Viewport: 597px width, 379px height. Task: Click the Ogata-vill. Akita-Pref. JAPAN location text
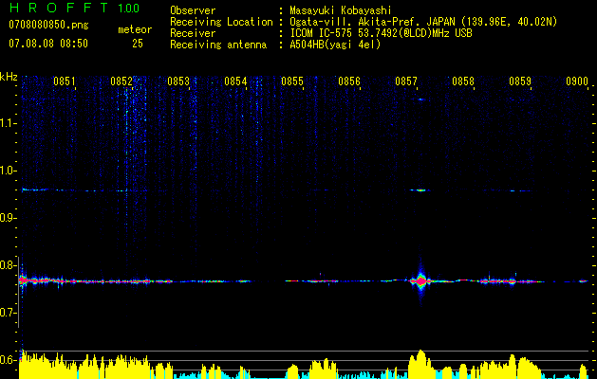[x=423, y=22]
